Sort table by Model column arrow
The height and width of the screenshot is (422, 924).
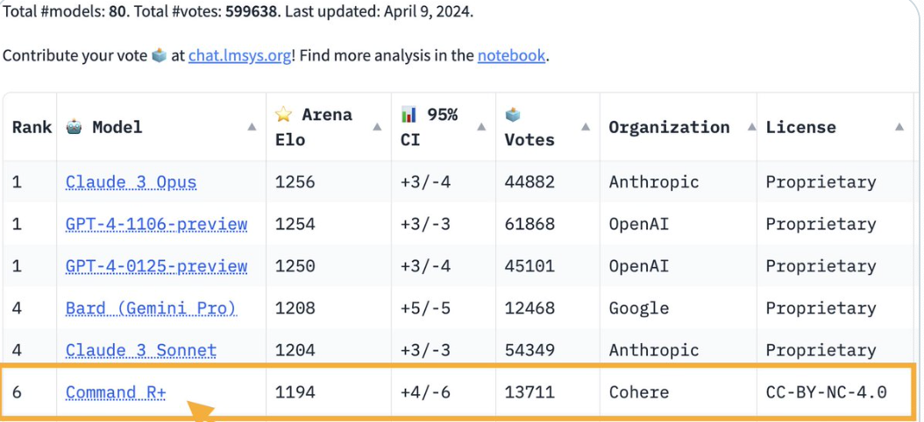[252, 127]
